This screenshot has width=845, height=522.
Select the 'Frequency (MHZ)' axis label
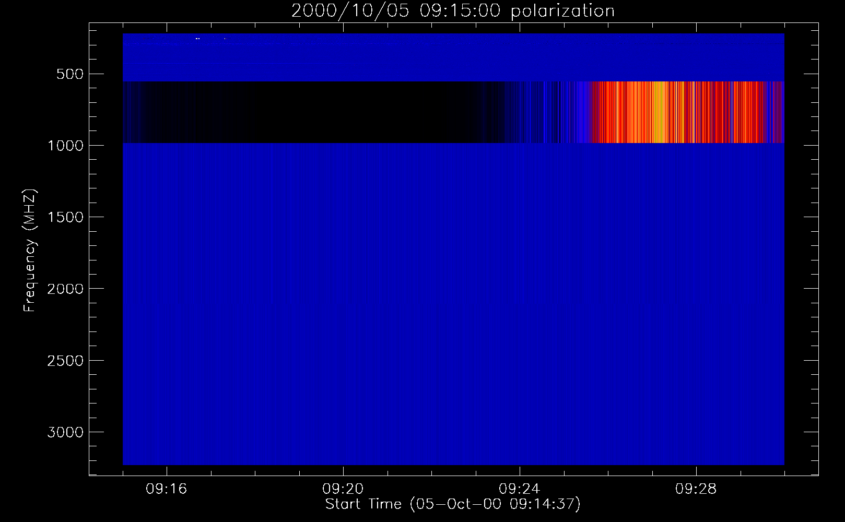point(30,251)
